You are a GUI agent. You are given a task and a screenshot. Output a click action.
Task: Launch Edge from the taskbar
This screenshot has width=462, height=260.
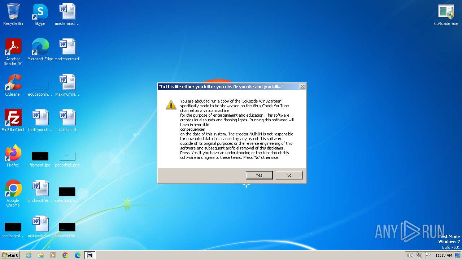[78, 255]
